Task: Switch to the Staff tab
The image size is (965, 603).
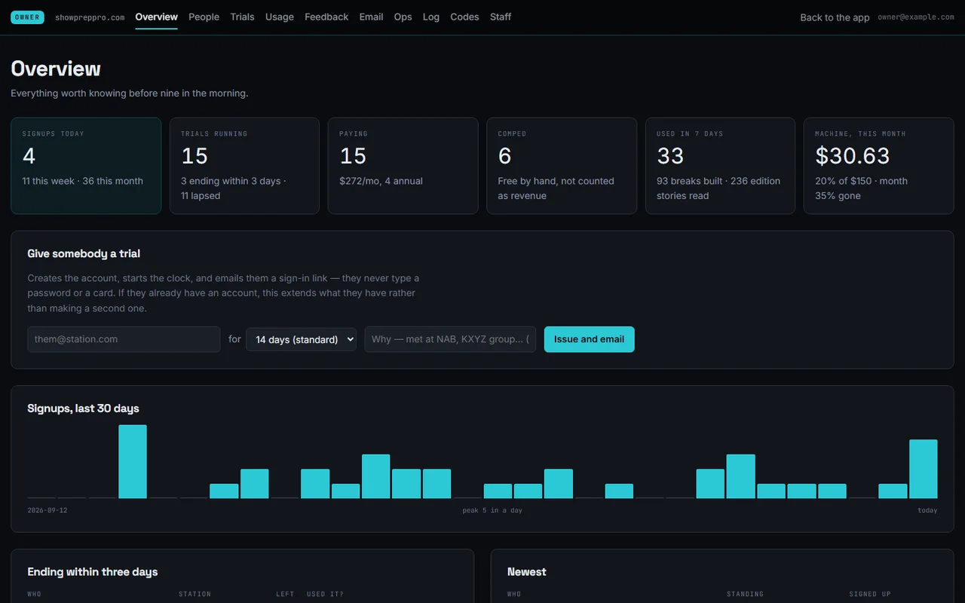Action: (501, 17)
